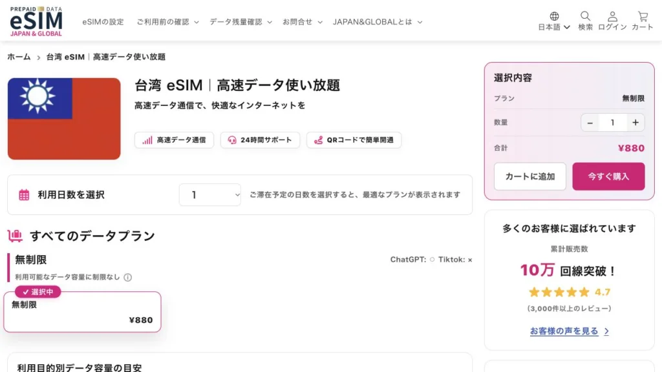Click 今すぐ購入 button
This screenshot has height=372, width=662.
click(x=608, y=176)
